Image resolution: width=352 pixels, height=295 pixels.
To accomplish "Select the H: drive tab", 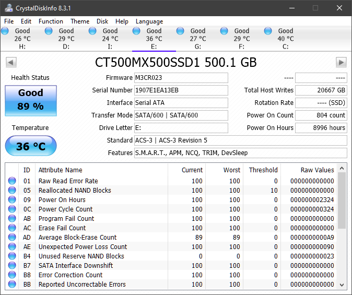I will 22,39.
